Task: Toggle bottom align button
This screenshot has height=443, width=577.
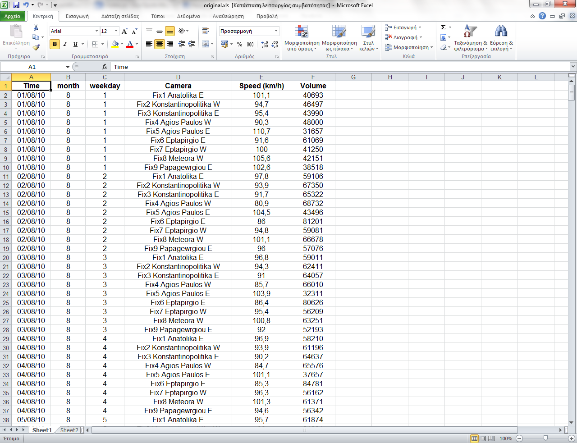Action: click(170, 31)
